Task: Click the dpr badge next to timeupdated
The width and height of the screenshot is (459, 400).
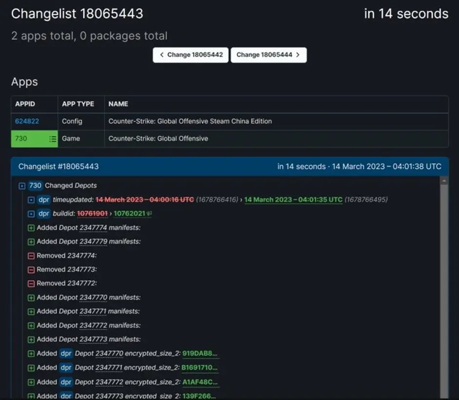Action: pos(44,200)
